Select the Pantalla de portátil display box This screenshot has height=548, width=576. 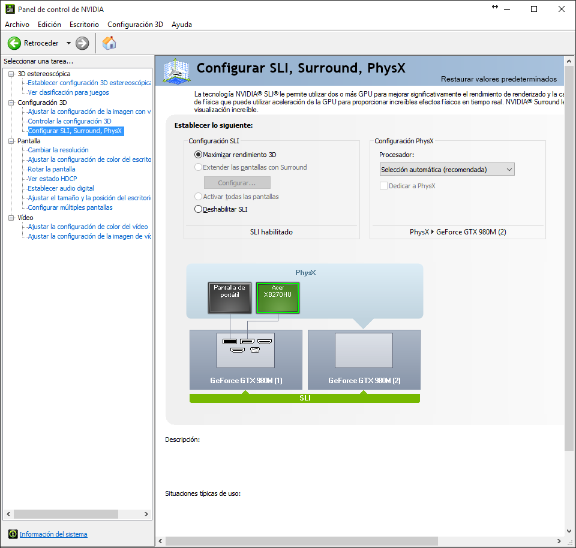pyautogui.click(x=230, y=297)
